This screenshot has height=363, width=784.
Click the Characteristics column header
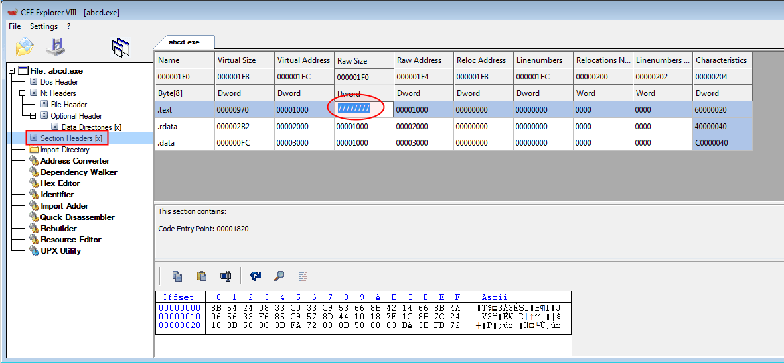tap(721, 60)
